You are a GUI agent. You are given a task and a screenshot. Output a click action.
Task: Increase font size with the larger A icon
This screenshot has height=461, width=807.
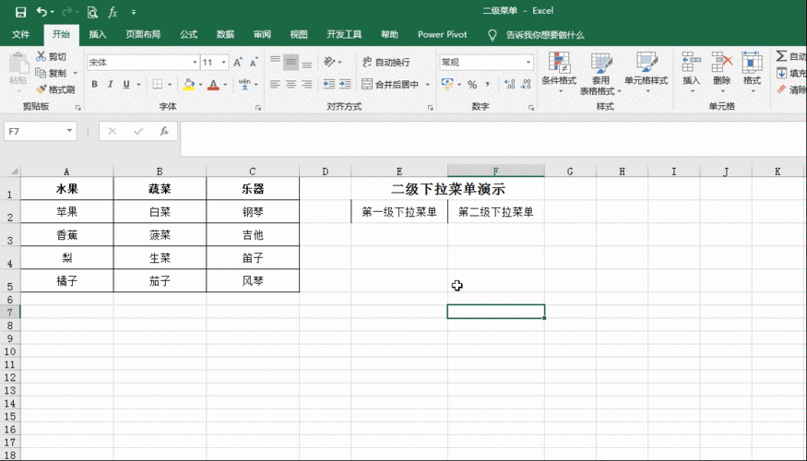tap(238, 63)
